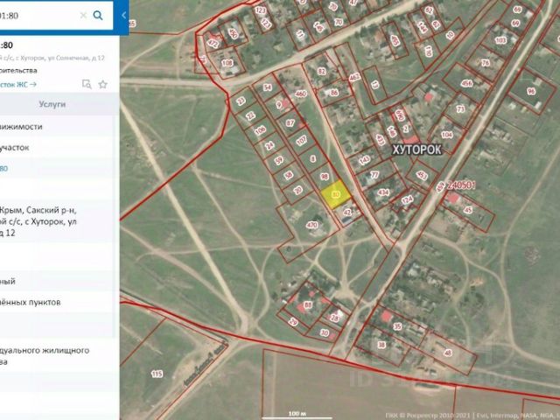
Task: Select parcel 73 on the map
Action: click(x=460, y=108)
